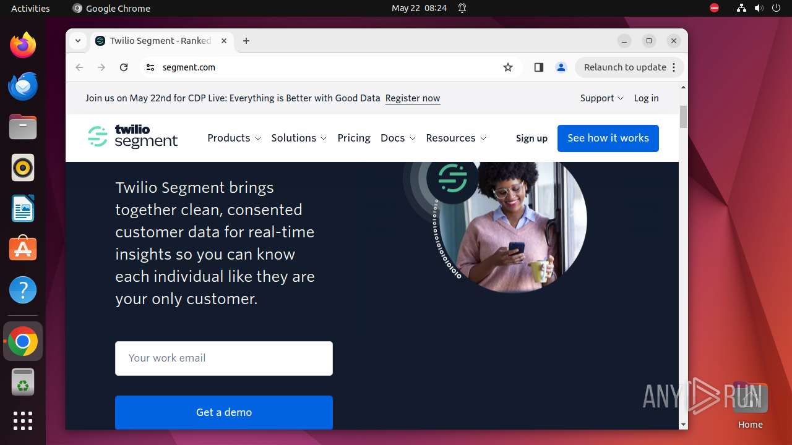Expand the tab search dropdown arrow
Viewport: 792px width, 445px height.
click(78, 41)
